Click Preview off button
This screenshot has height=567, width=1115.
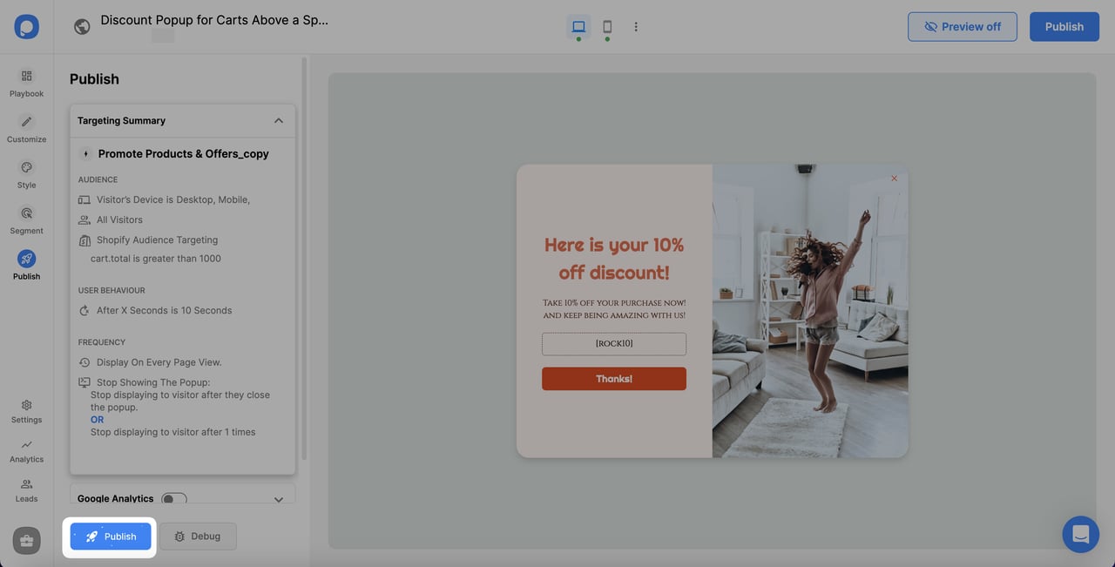pyautogui.click(x=963, y=26)
